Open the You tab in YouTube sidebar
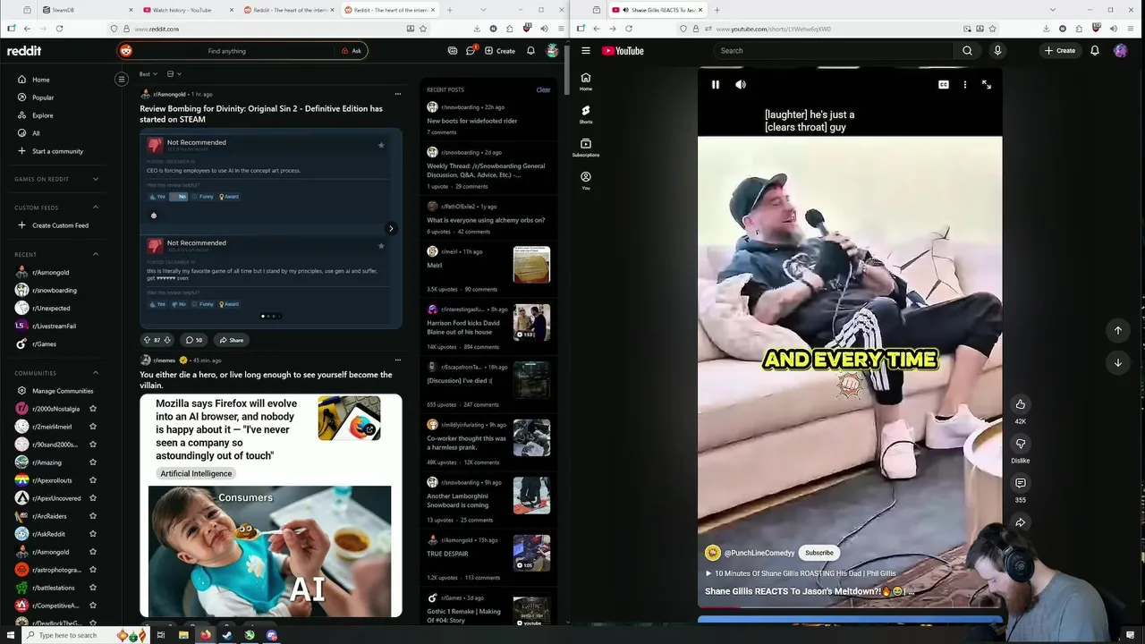This screenshot has height=644, width=1145. 586,180
